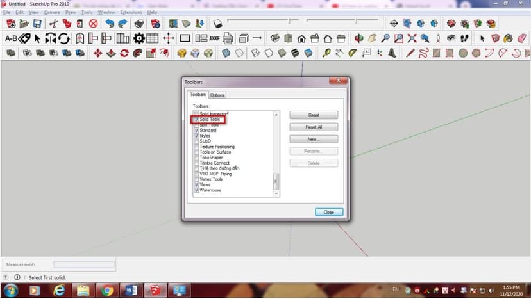Select the pink Eraser tool
This screenshot has width=531, height=299.
point(521,38)
